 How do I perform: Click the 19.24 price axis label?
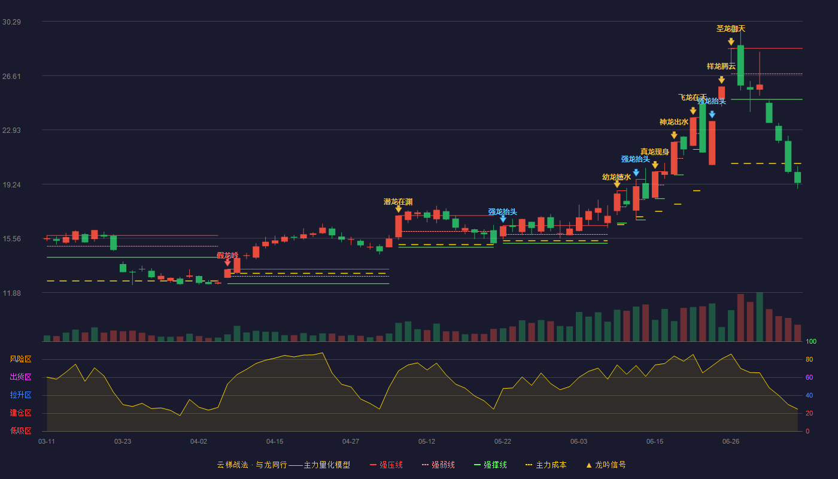pyautogui.click(x=11, y=184)
